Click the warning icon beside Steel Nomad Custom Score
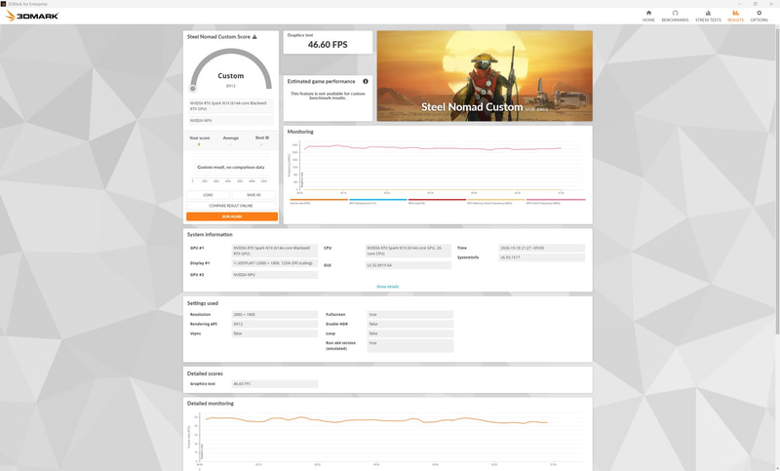The width and height of the screenshot is (780, 471). [254, 37]
